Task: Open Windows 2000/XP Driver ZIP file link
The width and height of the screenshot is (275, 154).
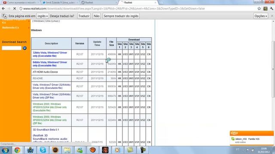Action: tap(50, 120)
